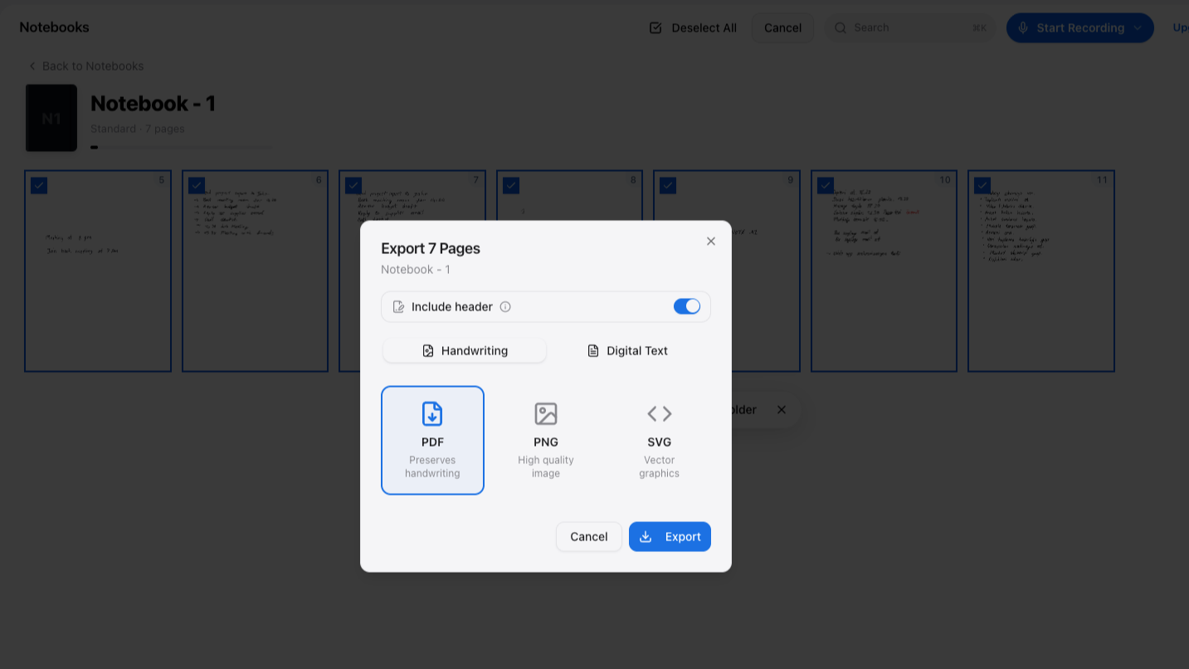Screen dimensions: 1189x669
Task: Click the Deselect All checkbox control
Action: pos(655,28)
